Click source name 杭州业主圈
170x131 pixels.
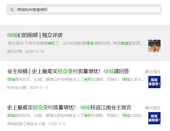point(17,87)
